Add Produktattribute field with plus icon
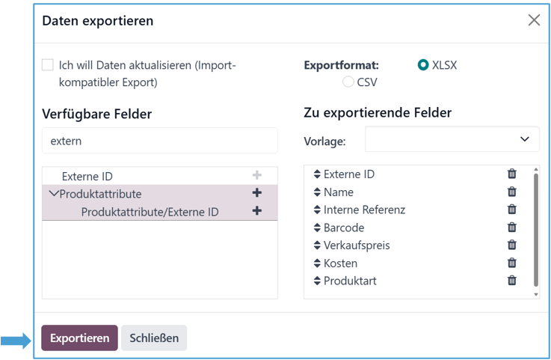Viewport: 551px width, 360px height. coord(257,193)
